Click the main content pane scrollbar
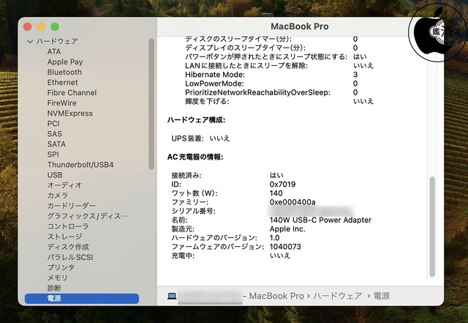Viewport: 468px width, 323px height. coord(431,227)
